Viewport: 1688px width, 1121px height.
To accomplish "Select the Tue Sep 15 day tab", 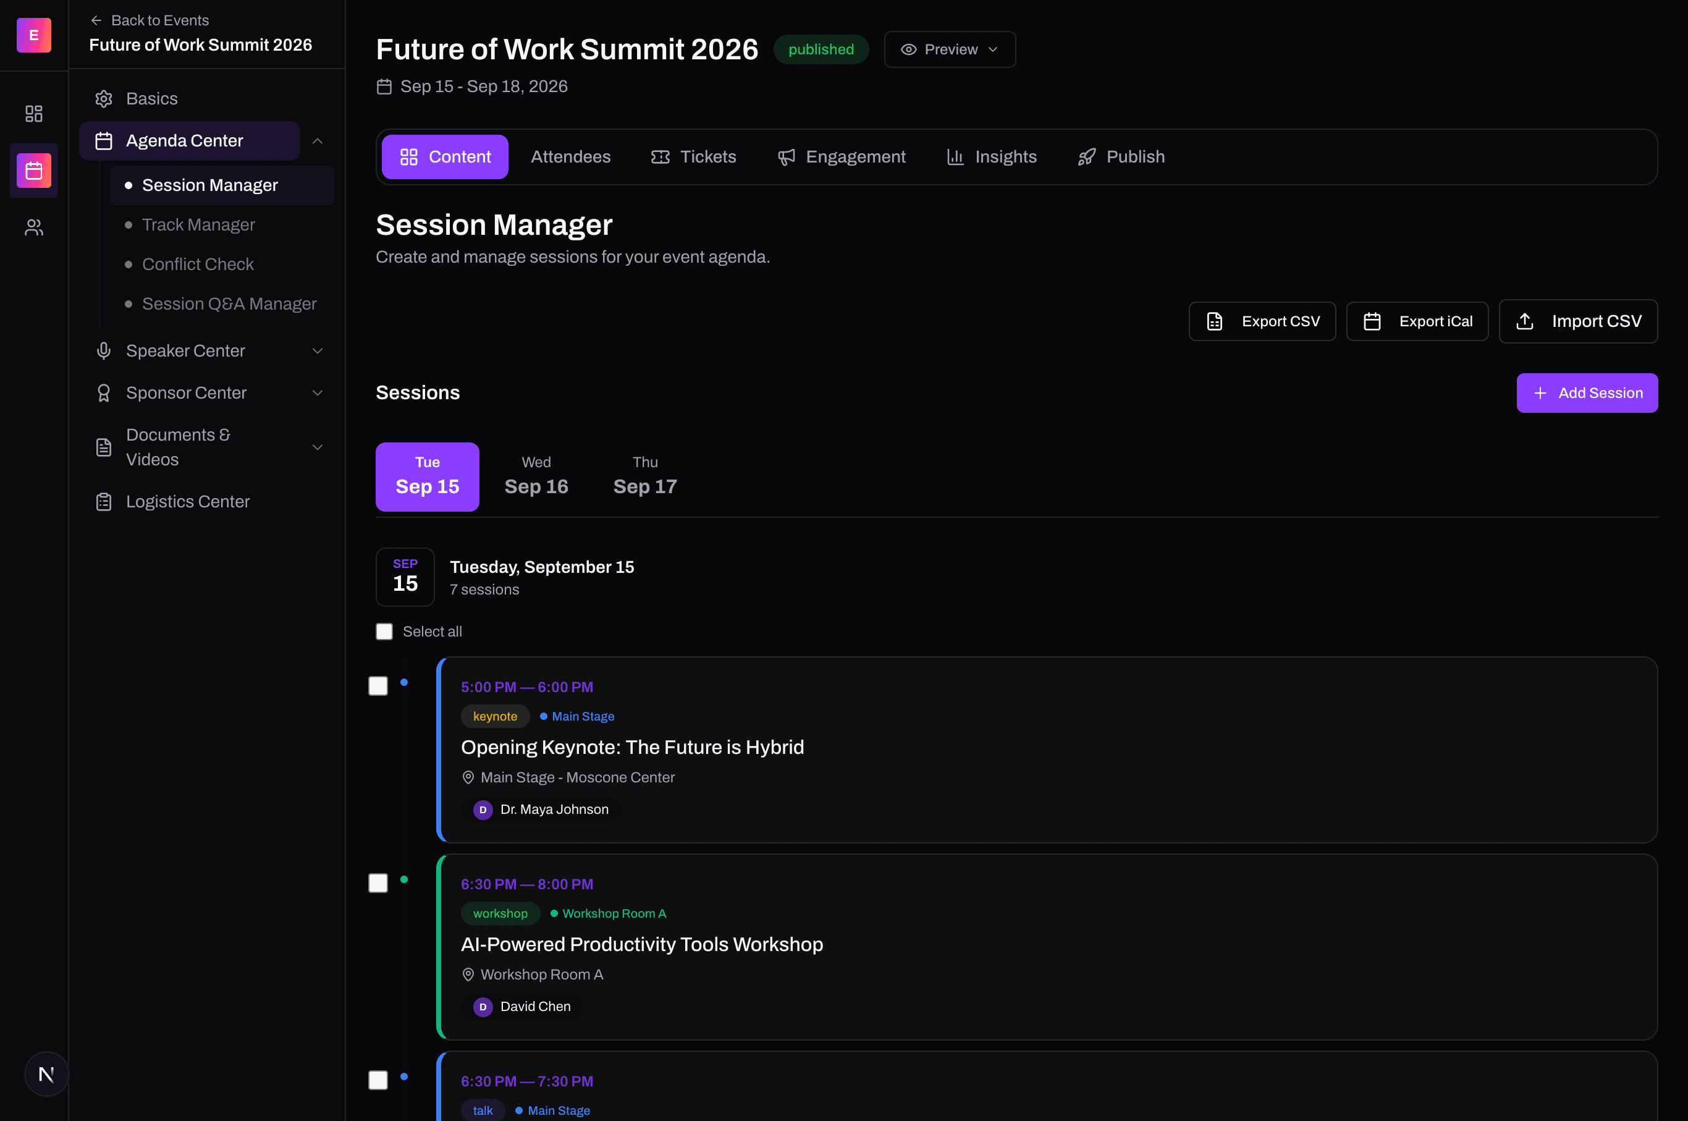I will click(428, 477).
